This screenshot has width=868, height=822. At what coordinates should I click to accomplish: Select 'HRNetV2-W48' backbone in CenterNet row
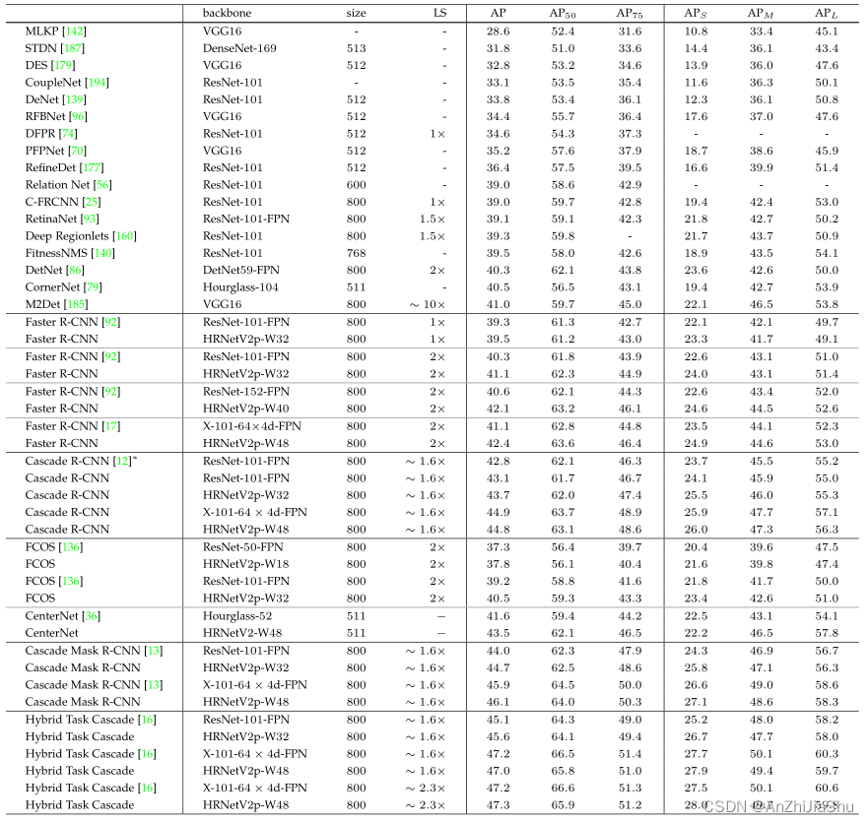click(x=242, y=633)
